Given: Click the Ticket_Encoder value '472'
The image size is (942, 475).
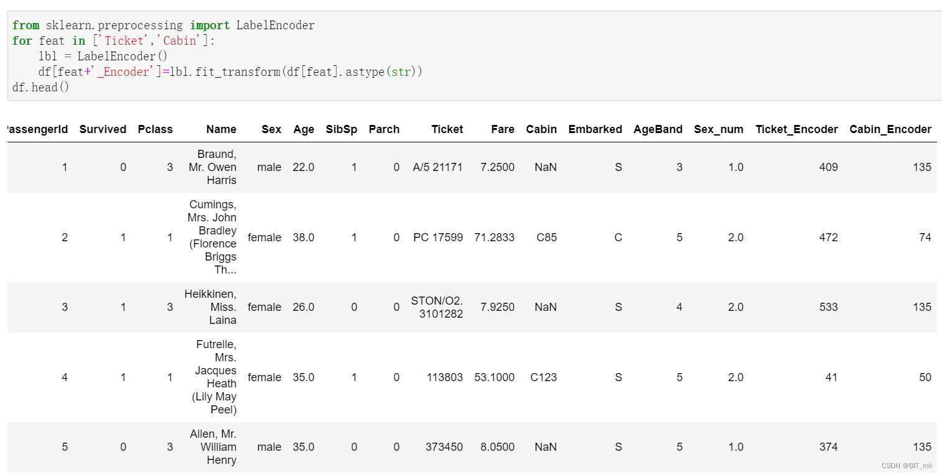Looking at the screenshot, I should tap(829, 237).
